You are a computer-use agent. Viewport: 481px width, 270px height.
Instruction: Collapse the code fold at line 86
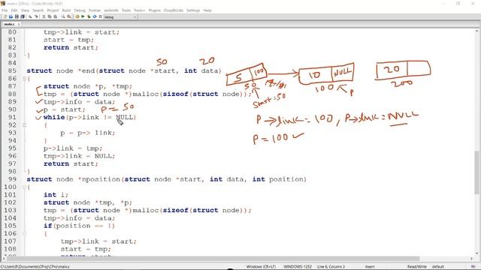pyautogui.click(x=24, y=79)
